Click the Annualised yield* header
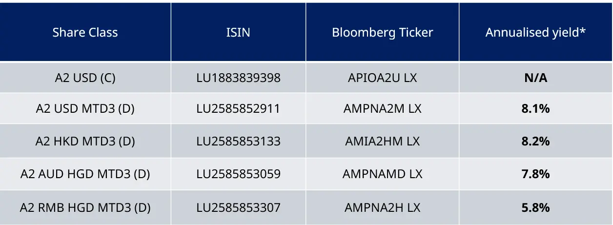 [x=535, y=33]
